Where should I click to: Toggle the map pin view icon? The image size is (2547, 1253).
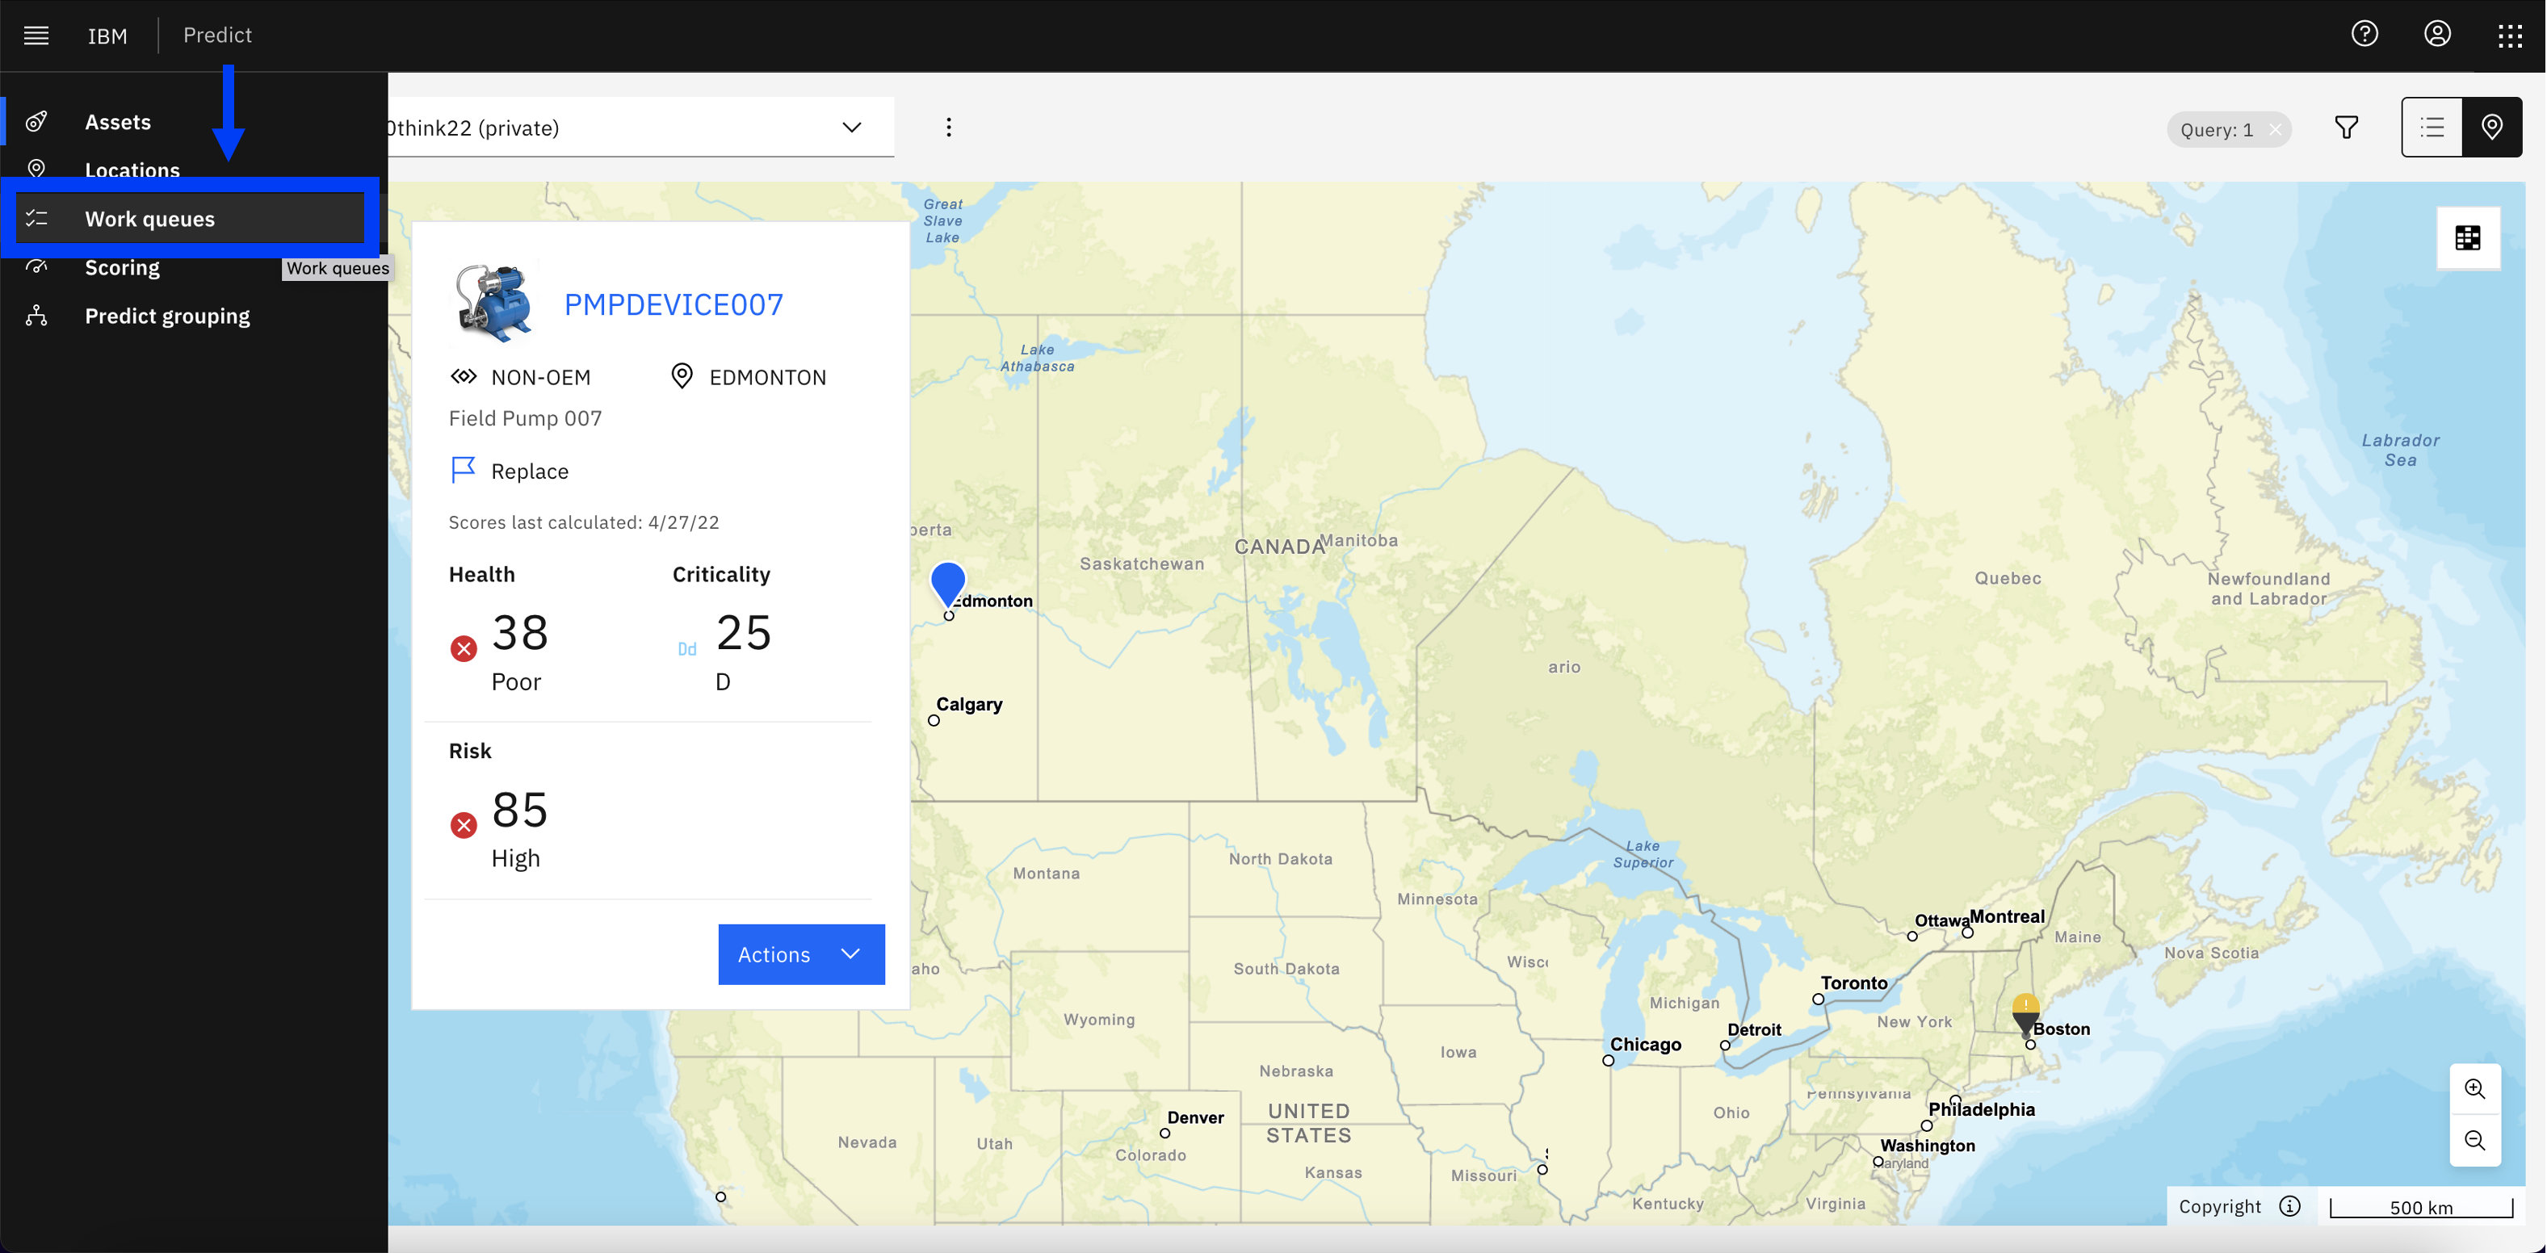pos(2492,127)
